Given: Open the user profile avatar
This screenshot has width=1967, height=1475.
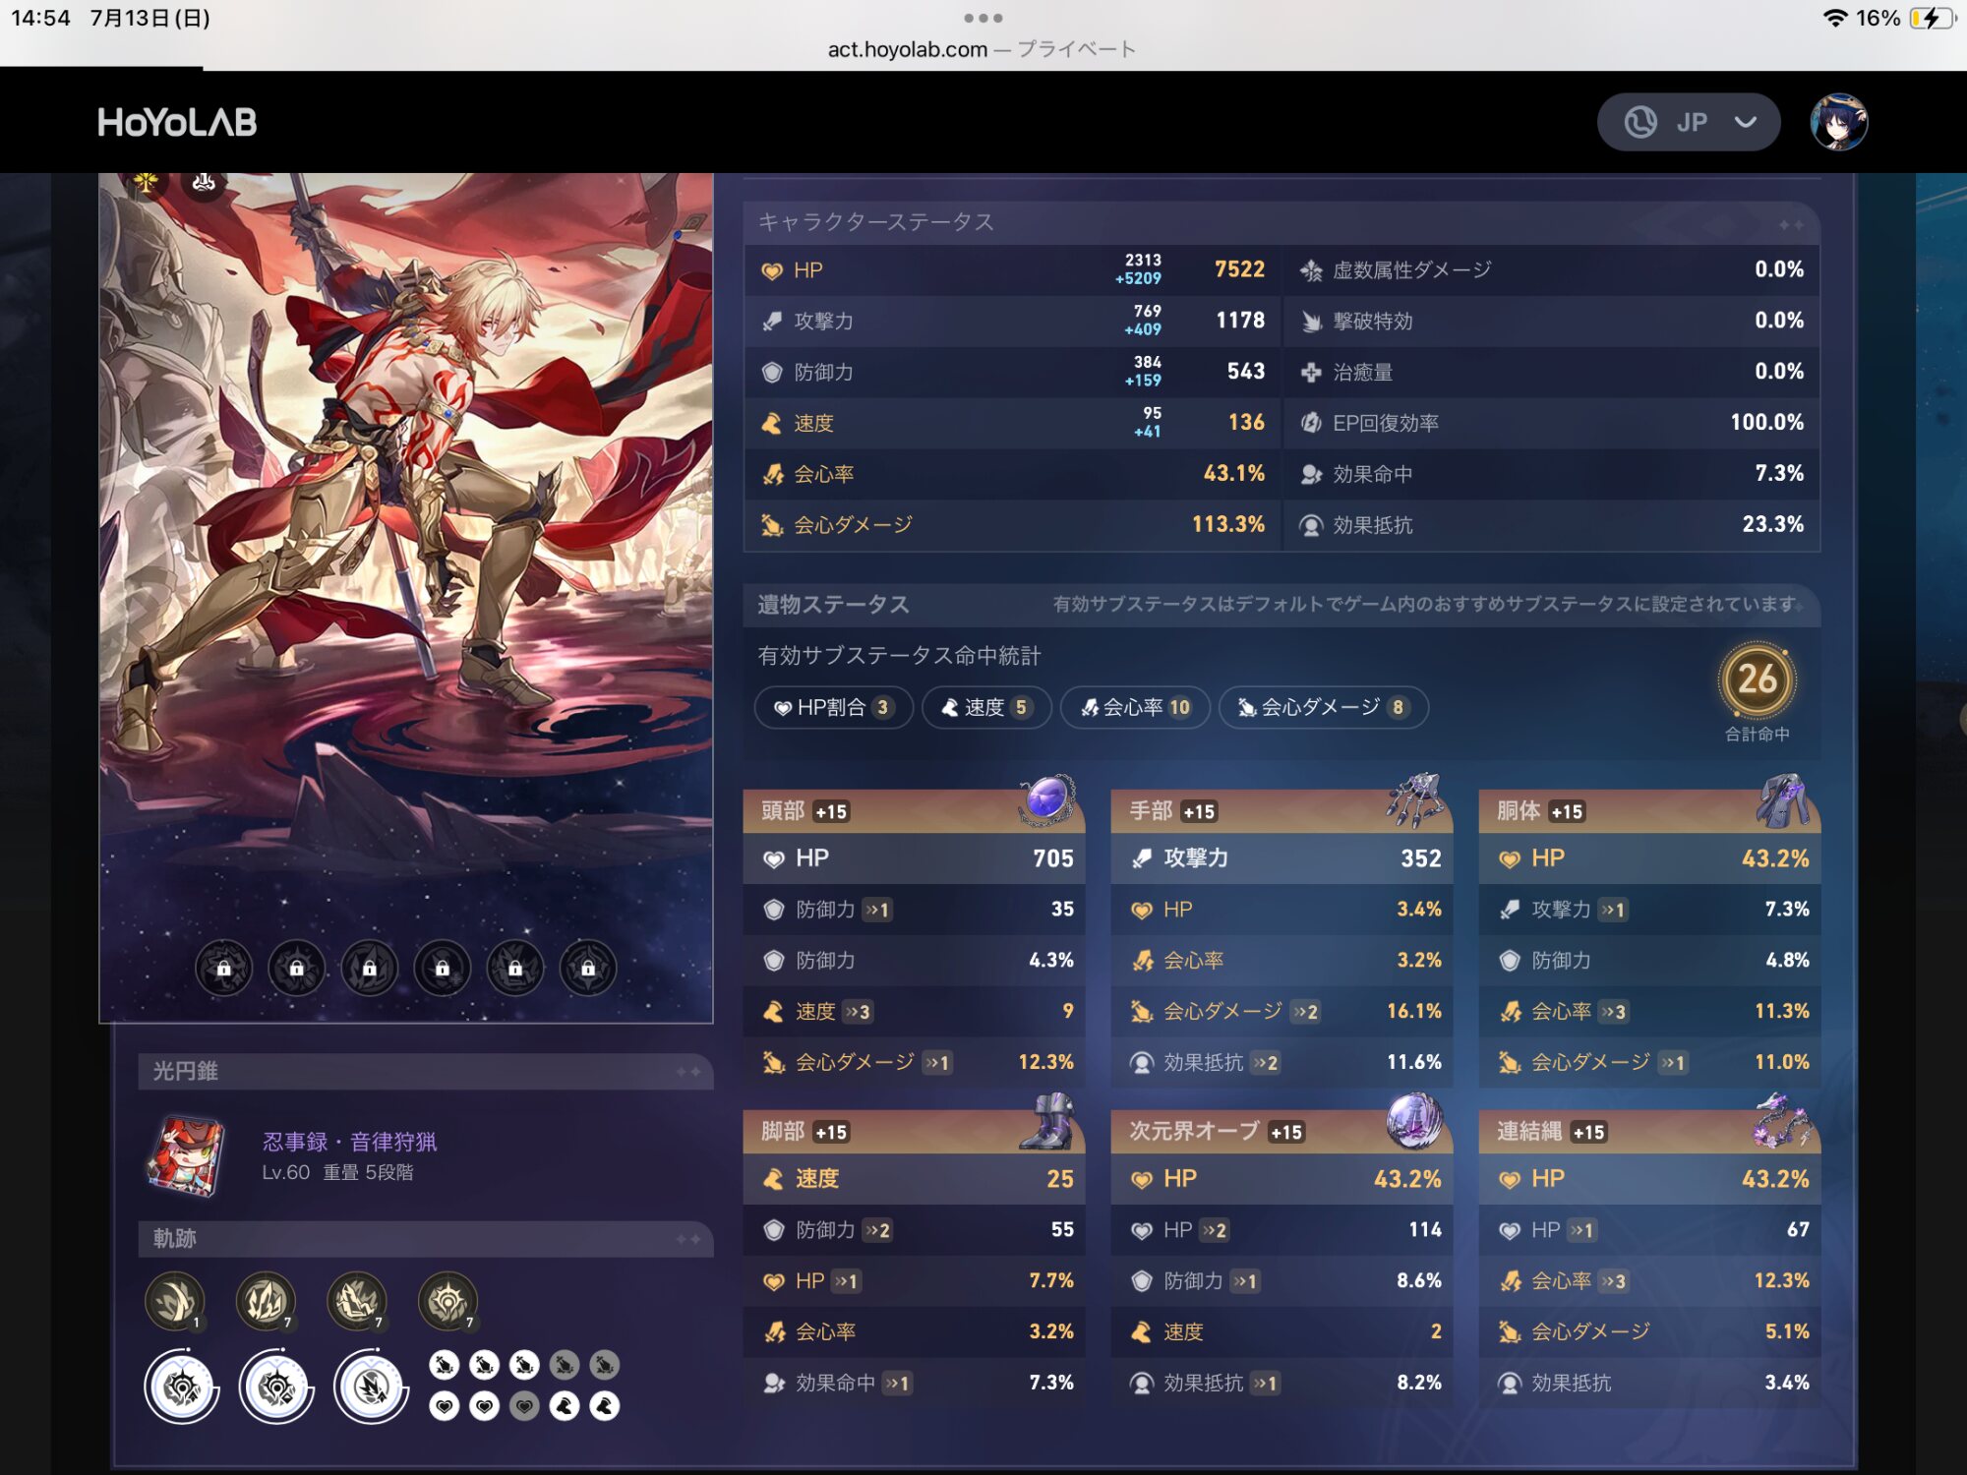Looking at the screenshot, I should 1839,122.
